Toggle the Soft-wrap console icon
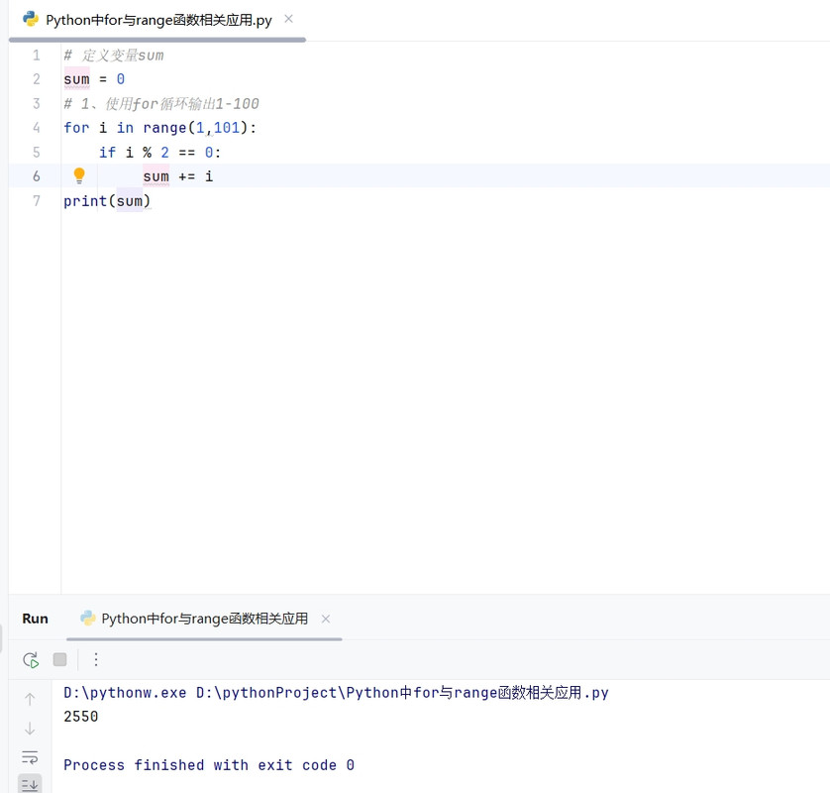This screenshot has width=830, height=793. click(30, 757)
